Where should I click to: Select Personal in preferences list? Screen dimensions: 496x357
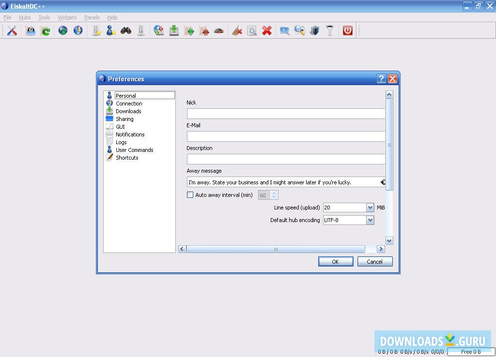[139, 95]
